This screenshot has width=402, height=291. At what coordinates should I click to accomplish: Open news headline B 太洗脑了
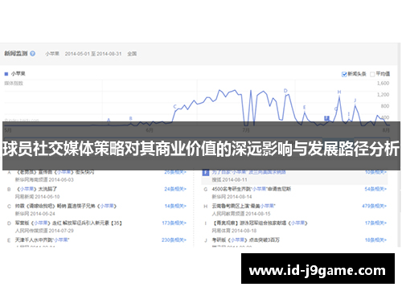[37, 189]
